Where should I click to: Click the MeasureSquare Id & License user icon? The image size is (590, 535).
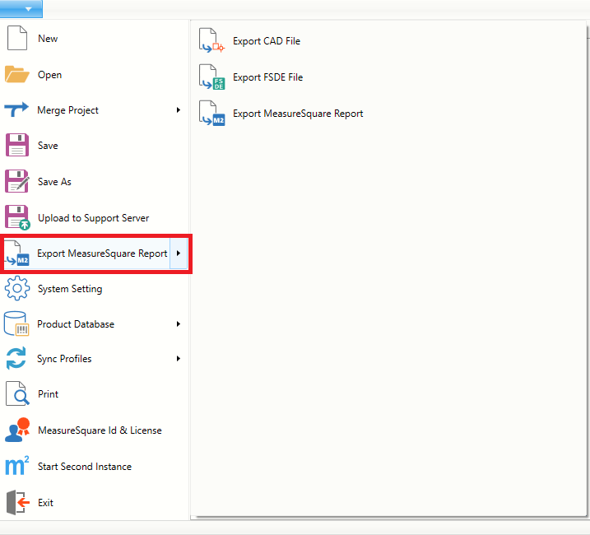17,430
